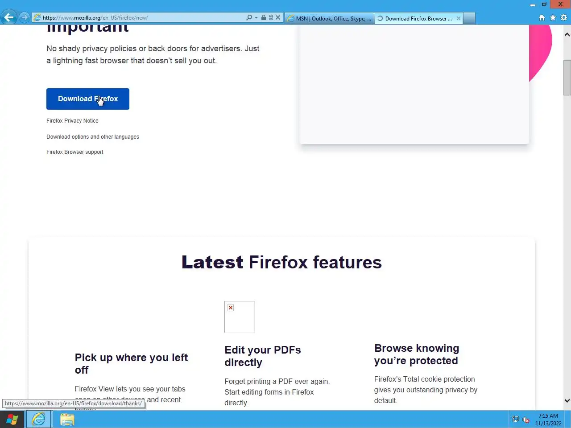Click the scroll up arrow of page scrollbar
This screenshot has height=428, width=571.
567,35
